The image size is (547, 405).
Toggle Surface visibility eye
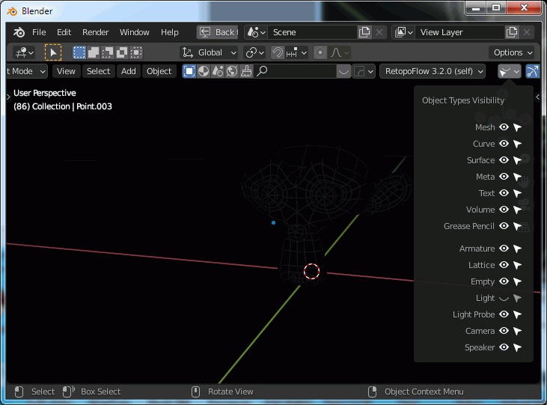click(x=504, y=160)
